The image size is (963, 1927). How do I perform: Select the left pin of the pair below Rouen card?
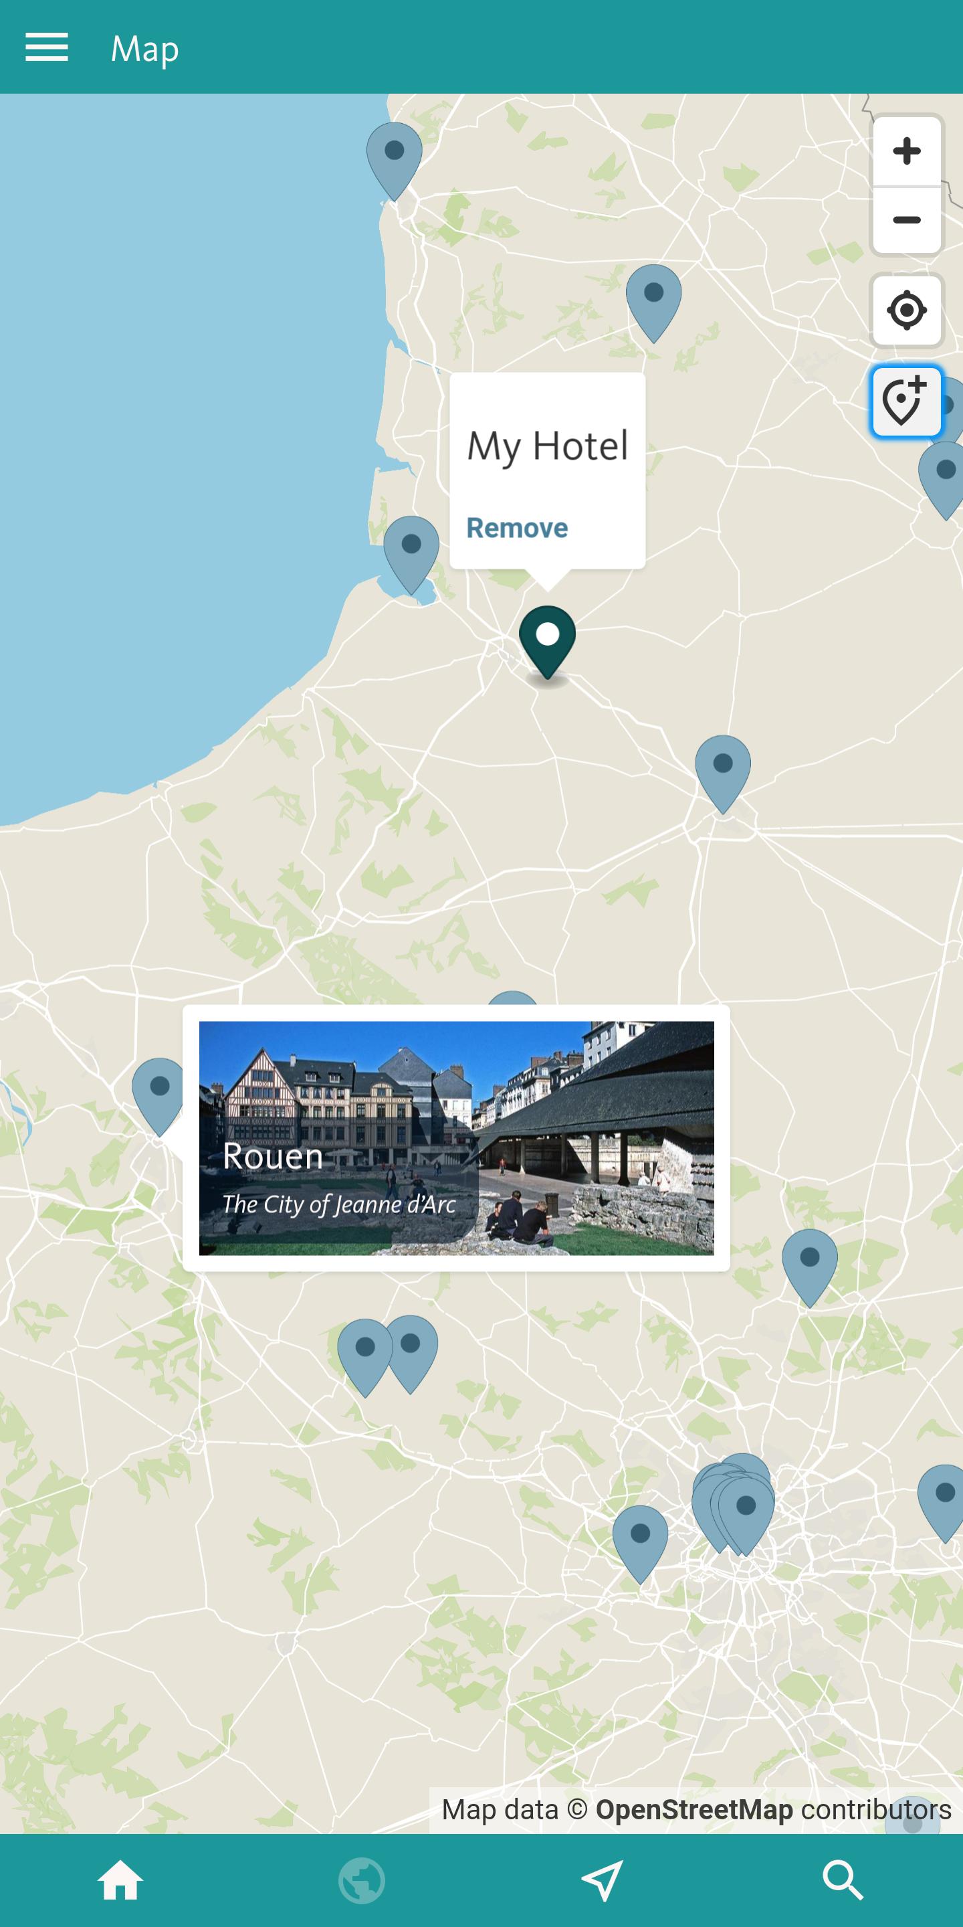coord(365,1358)
